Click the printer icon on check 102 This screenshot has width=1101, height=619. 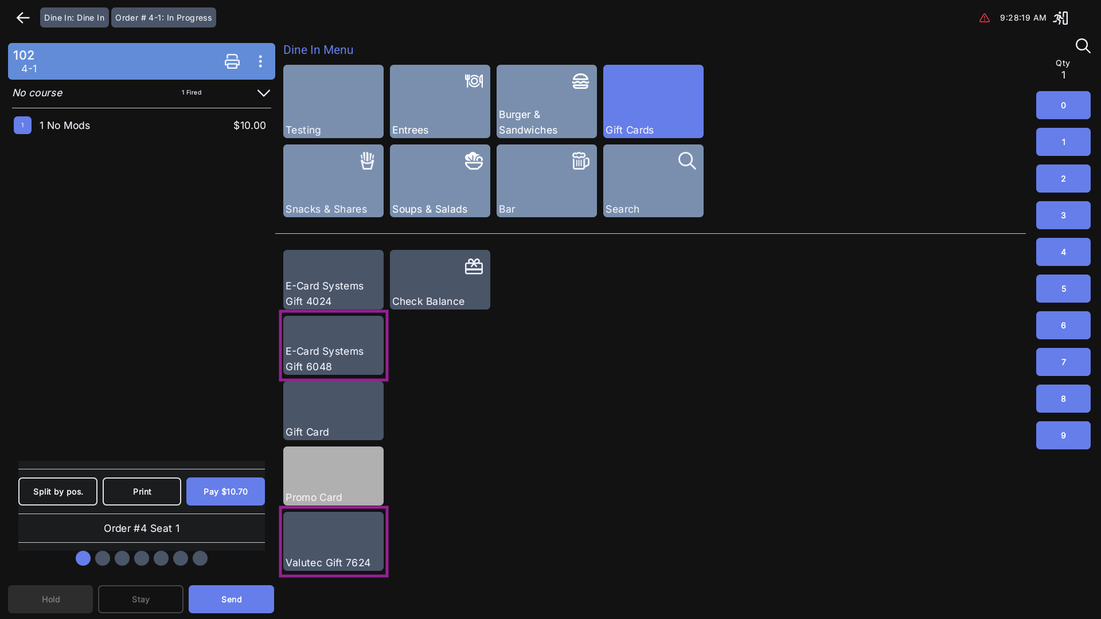(x=232, y=61)
